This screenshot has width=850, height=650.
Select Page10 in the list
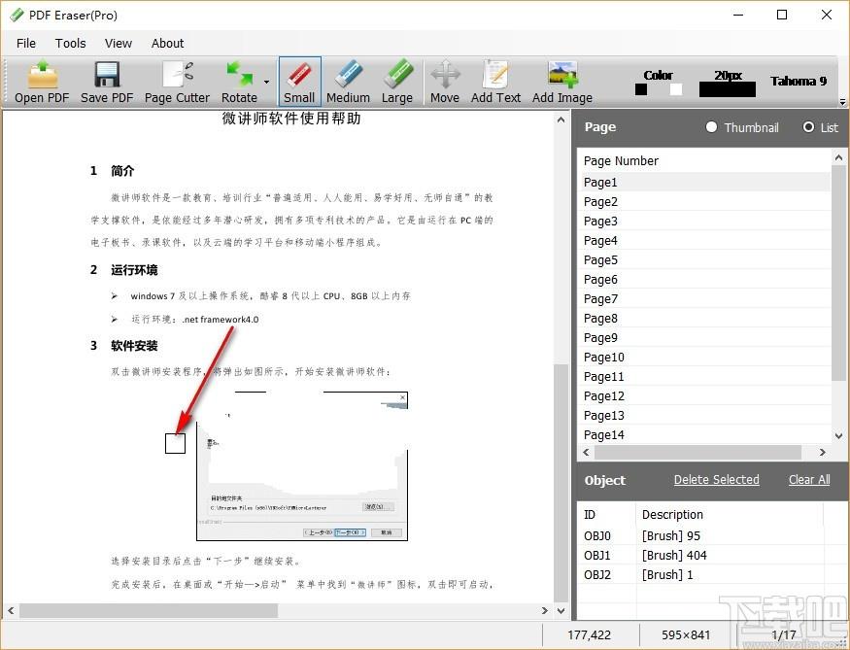click(704, 358)
